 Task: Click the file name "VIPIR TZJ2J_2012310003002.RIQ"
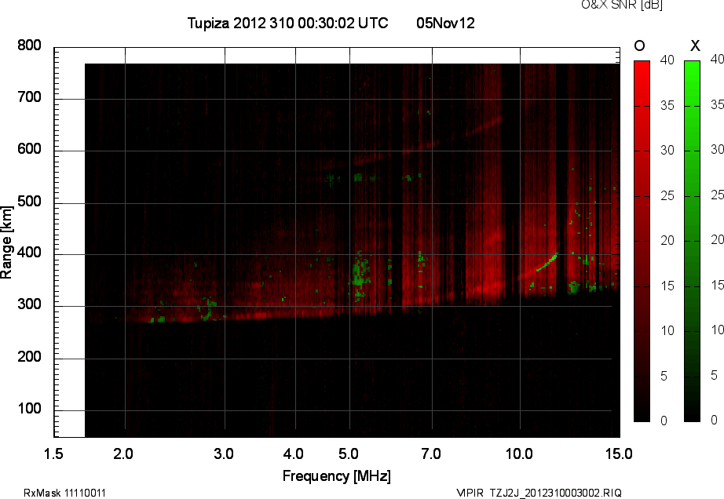(x=539, y=493)
